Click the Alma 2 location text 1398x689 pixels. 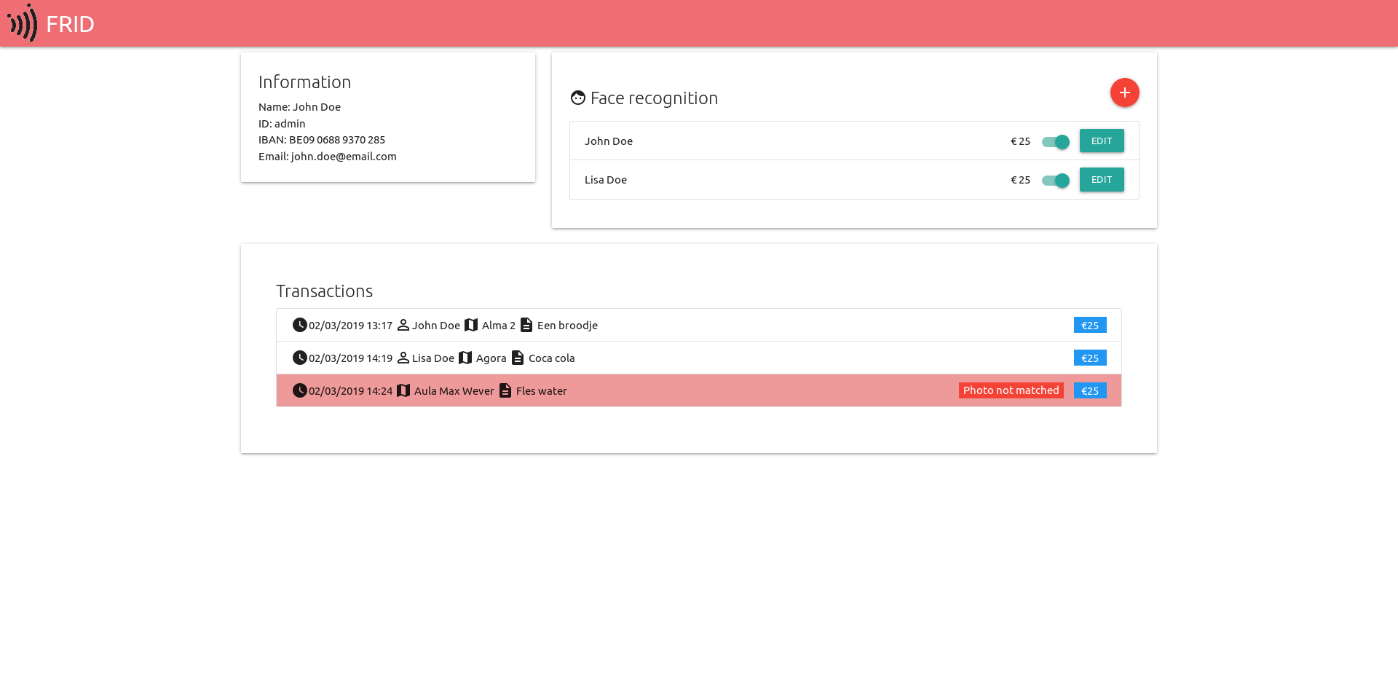coord(499,326)
